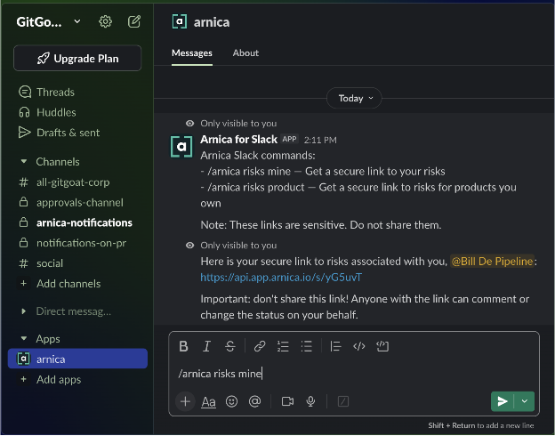Open the arnica-notifications channel

coord(77,222)
